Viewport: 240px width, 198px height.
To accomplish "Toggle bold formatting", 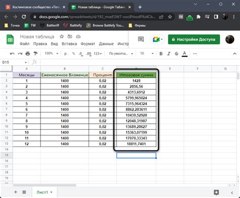I will point(161,54).
